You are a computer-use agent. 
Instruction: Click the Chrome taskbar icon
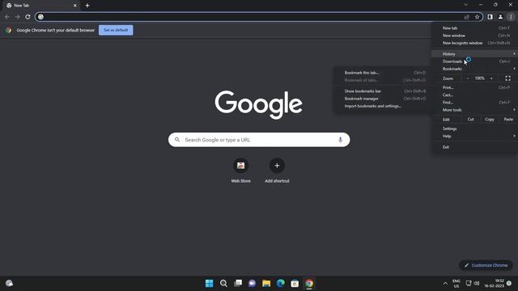(309, 284)
